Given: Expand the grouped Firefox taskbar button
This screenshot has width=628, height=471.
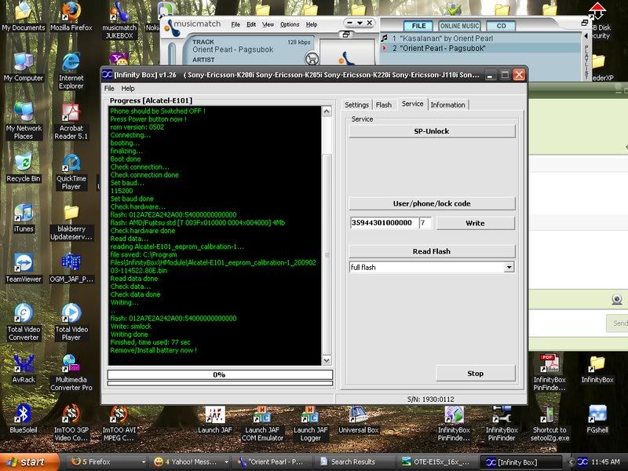Looking at the screenshot, I should click(104, 462).
